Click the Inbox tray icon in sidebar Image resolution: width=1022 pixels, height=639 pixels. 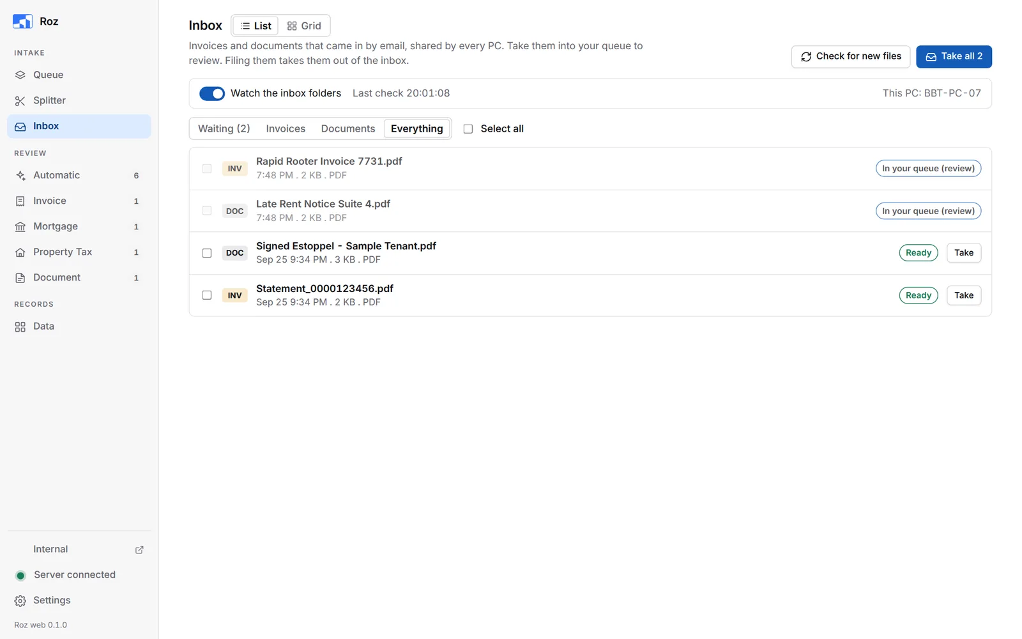click(20, 127)
